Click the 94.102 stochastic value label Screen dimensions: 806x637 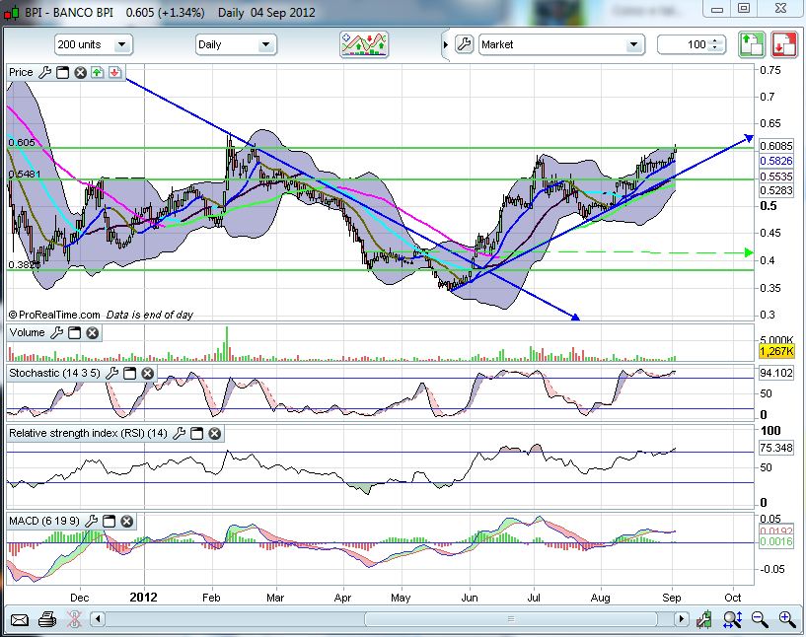(x=775, y=373)
